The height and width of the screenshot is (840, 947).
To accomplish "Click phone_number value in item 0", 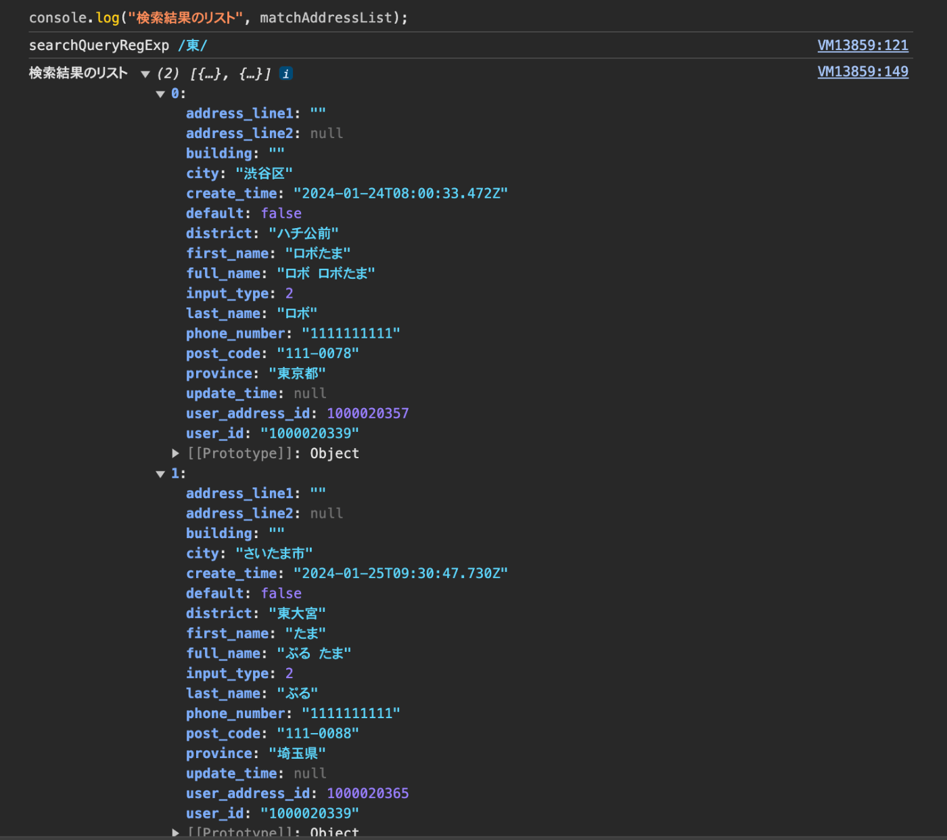I will point(351,334).
